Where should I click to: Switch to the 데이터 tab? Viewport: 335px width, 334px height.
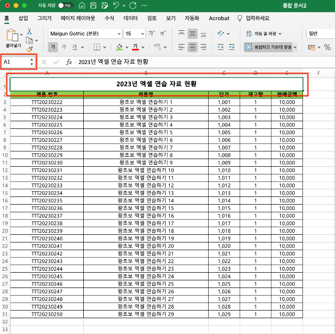click(x=131, y=18)
